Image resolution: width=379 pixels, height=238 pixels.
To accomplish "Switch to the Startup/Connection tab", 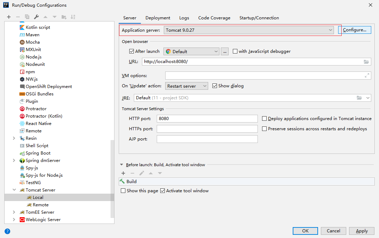I will (x=259, y=18).
